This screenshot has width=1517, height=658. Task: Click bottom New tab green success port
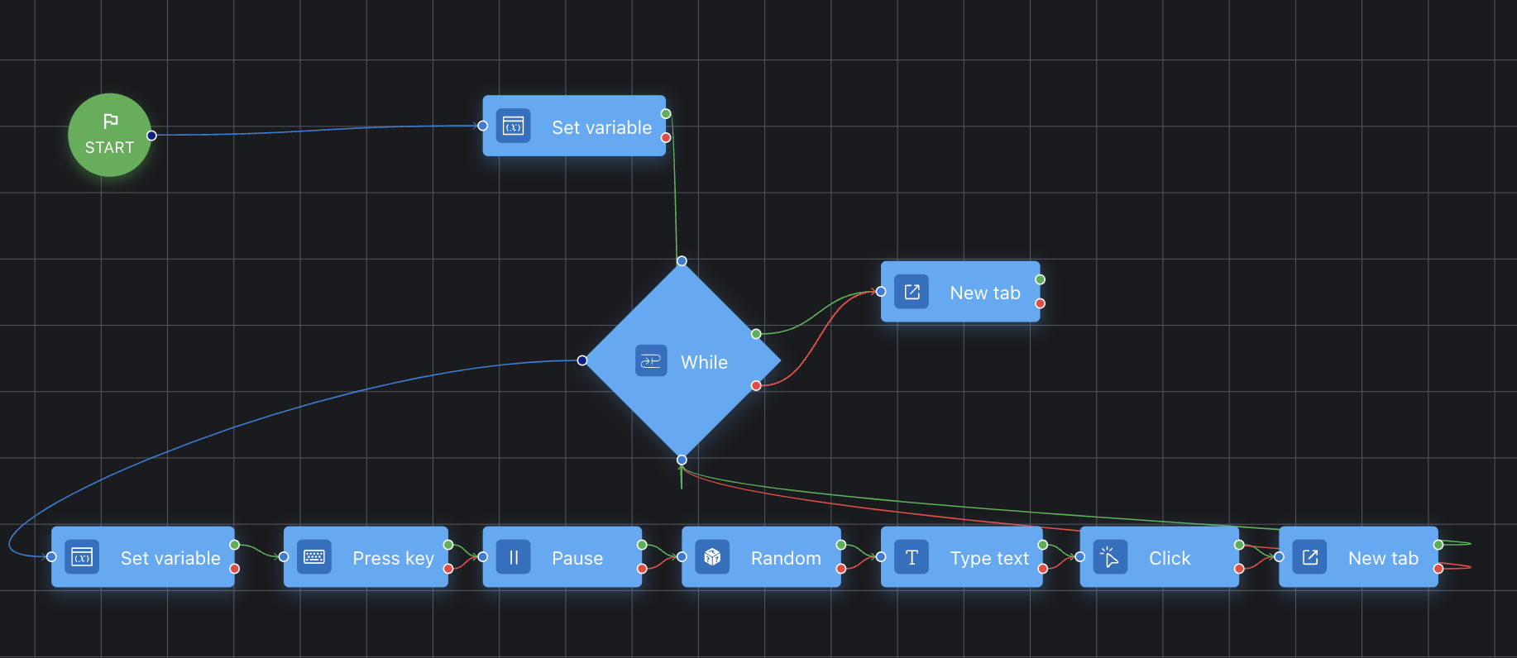(1438, 545)
